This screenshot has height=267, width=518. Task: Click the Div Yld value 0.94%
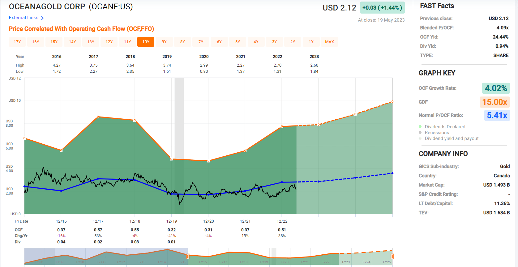click(502, 46)
